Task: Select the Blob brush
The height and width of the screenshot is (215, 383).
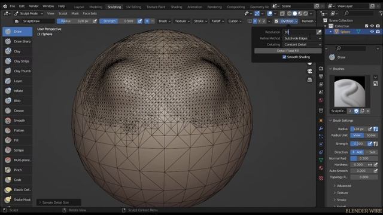Action: [x=17, y=101]
